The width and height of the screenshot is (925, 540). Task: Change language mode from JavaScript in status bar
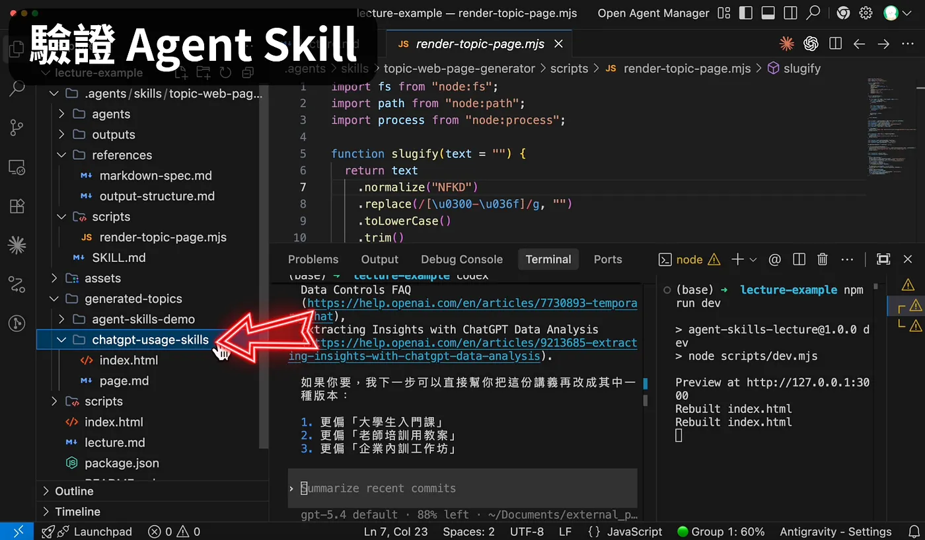634,531
